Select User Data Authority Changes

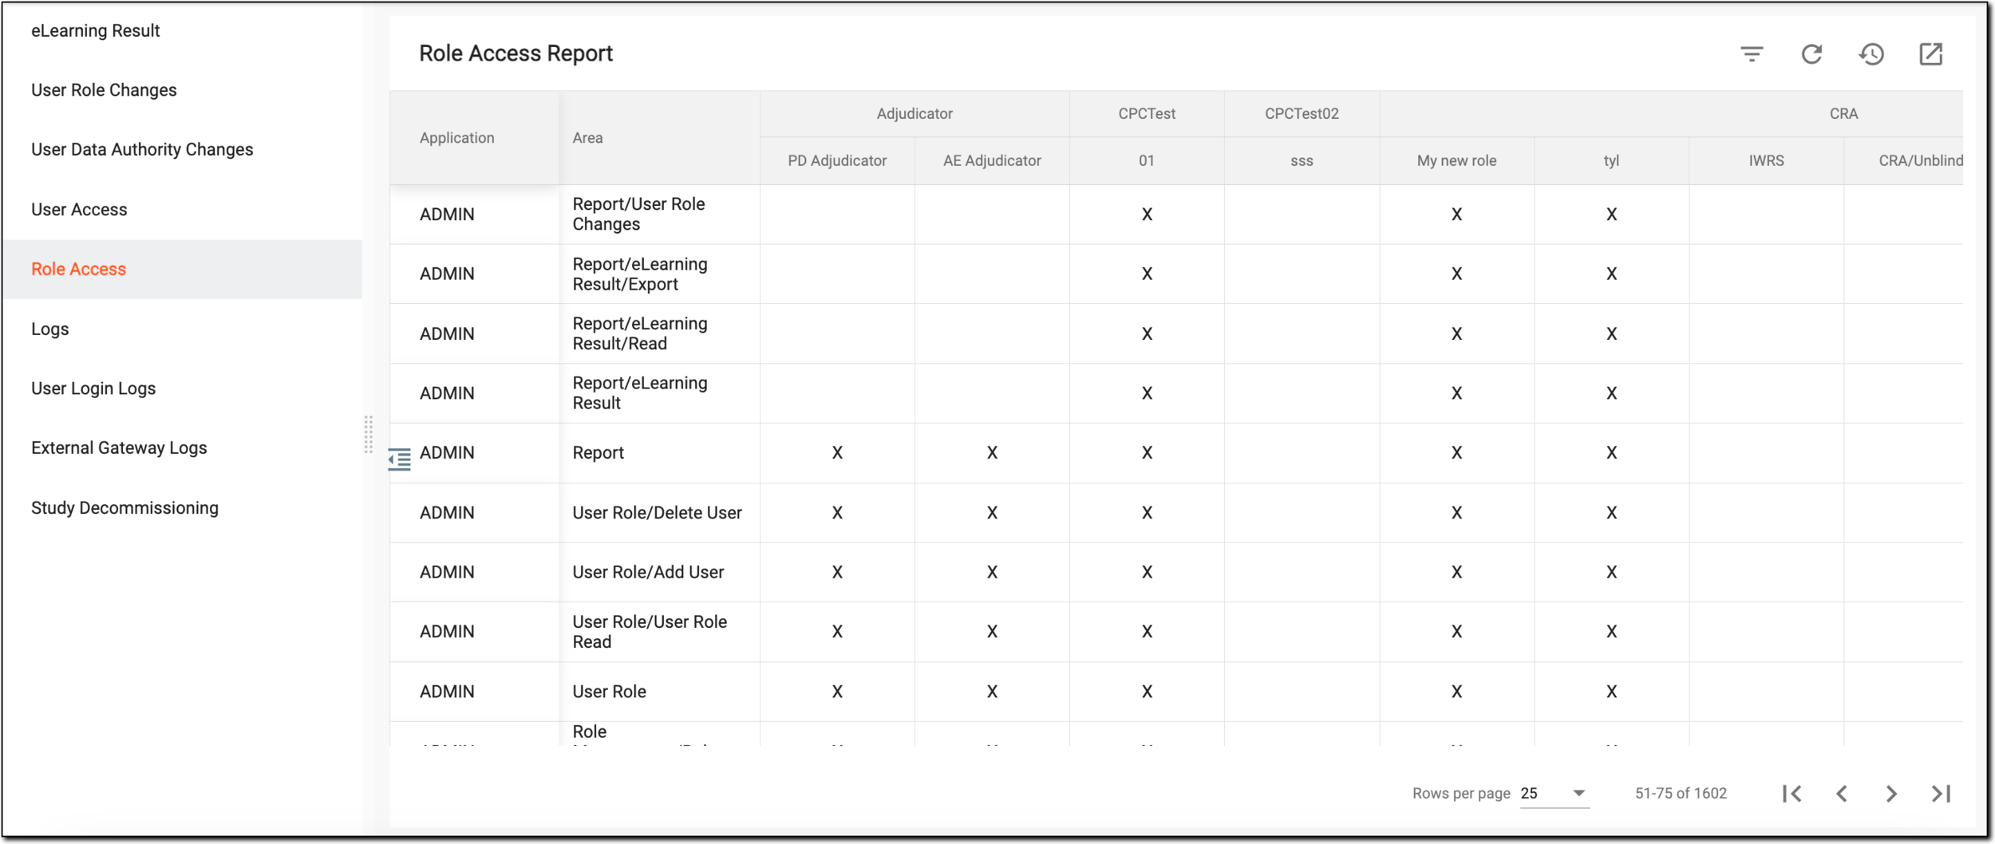point(142,150)
